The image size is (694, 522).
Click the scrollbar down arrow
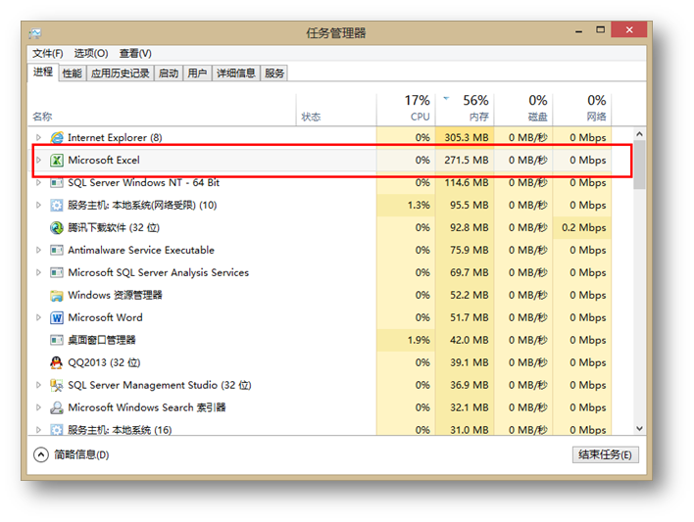tap(639, 429)
